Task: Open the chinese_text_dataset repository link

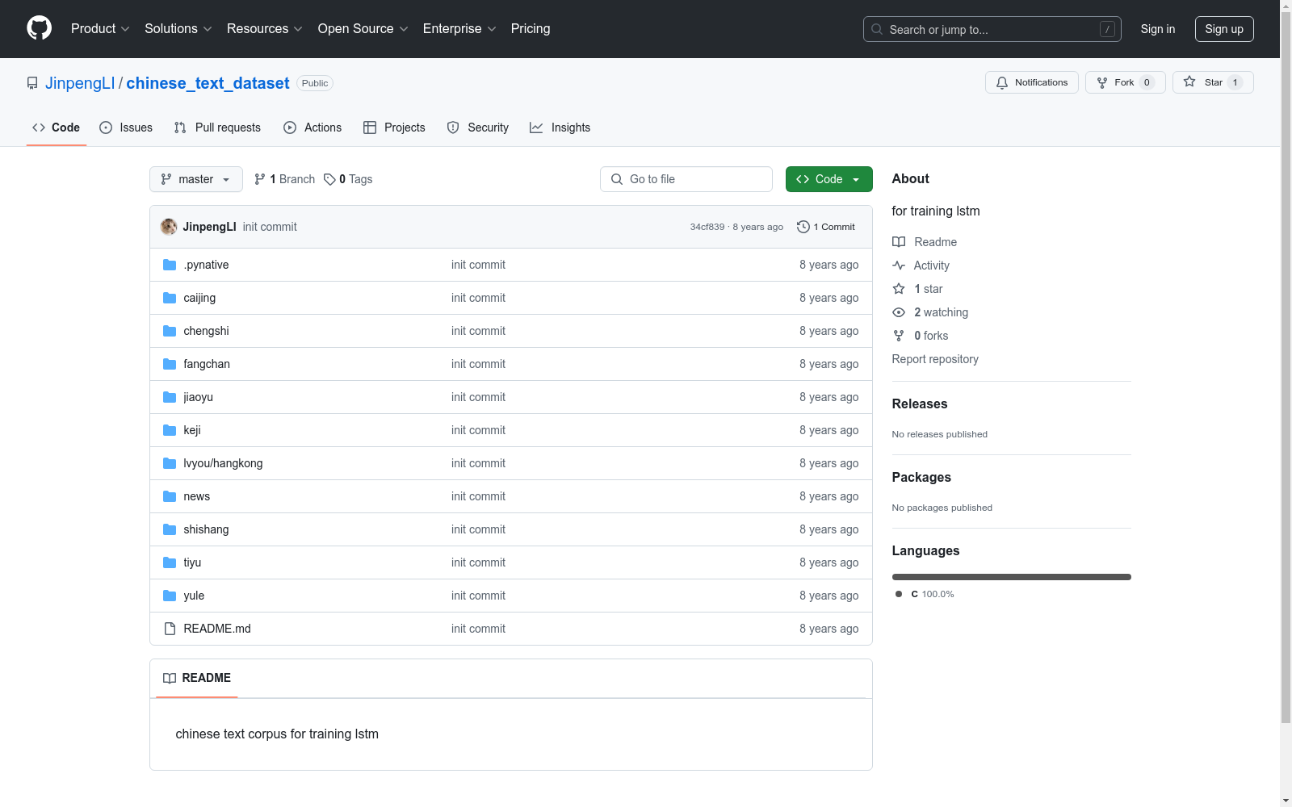Action: (208, 83)
